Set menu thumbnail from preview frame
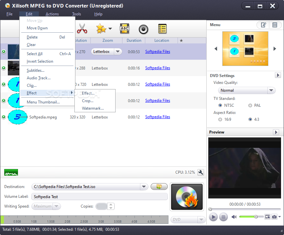Image resolution: width=284 pixels, height=235 pixels. (268, 217)
